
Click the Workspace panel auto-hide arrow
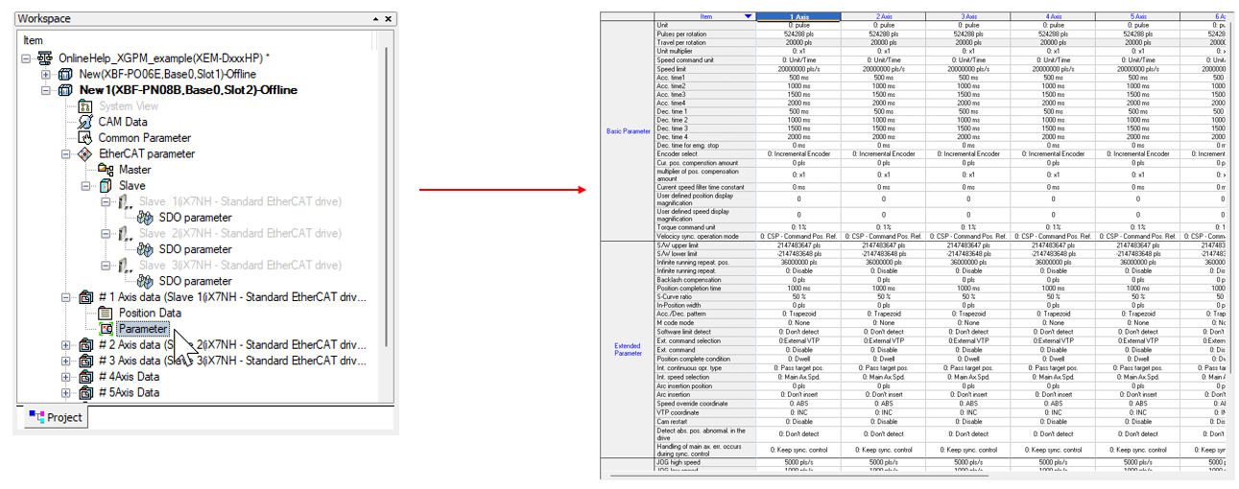373,19
